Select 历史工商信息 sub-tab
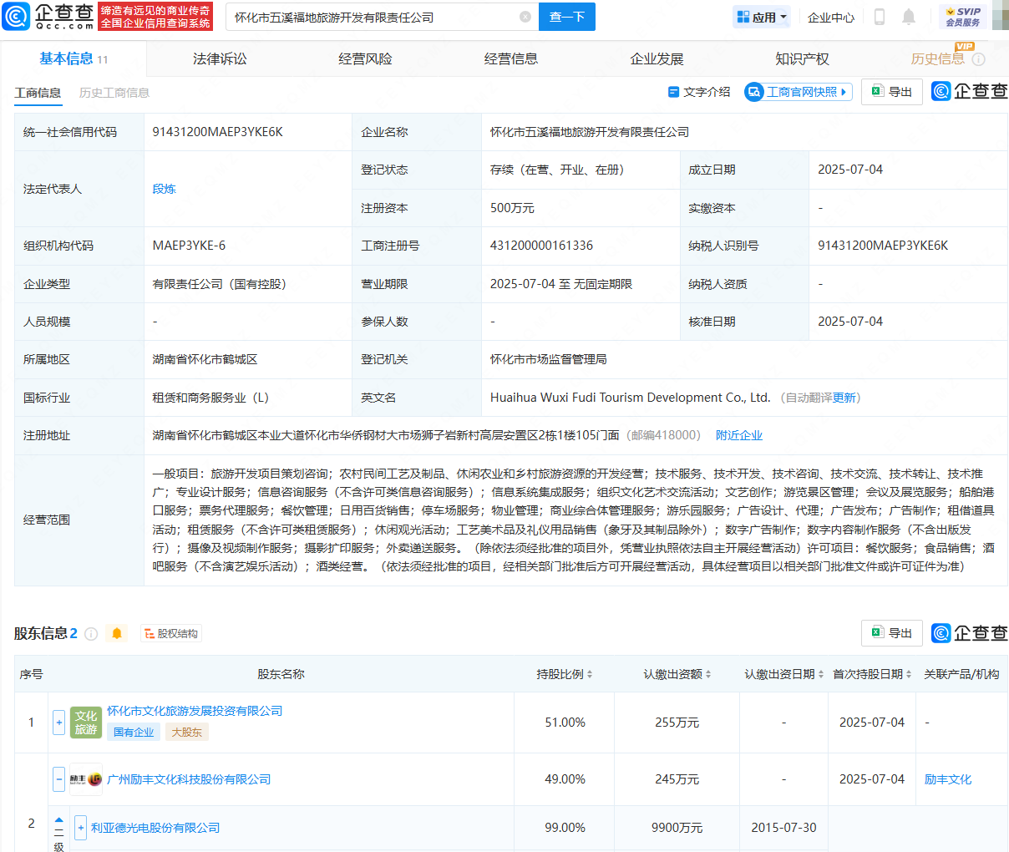This screenshot has height=852, width=1009. (x=114, y=93)
